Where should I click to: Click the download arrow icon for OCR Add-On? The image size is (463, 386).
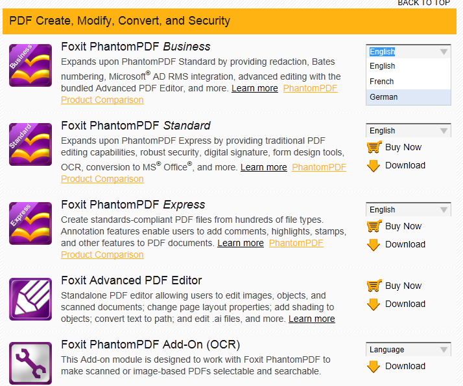tap(374, 366)
